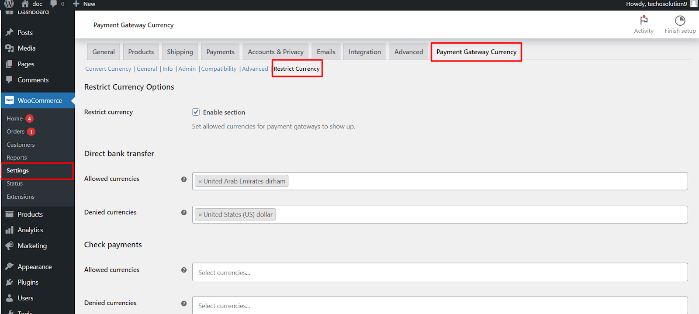The image size is (699, 314).
Task: Switch to the General settings tab
Action: tap(104, 52)
